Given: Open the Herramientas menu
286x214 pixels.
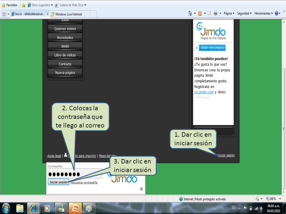Looking at the screenshot, I should point(264,13).
